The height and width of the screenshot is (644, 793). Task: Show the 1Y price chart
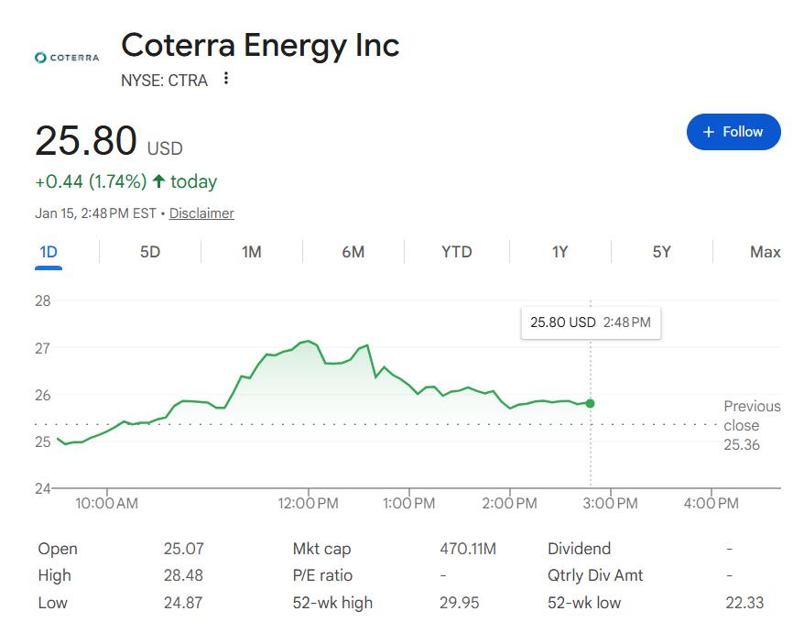coord(559,252)
